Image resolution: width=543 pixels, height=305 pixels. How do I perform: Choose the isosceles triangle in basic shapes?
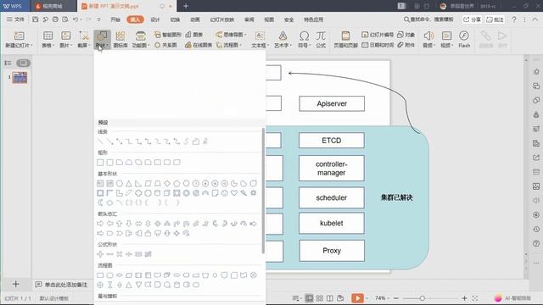[129, 183]
